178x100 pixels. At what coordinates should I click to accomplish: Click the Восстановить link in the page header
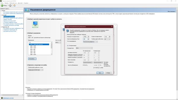[x=171, y=12]
